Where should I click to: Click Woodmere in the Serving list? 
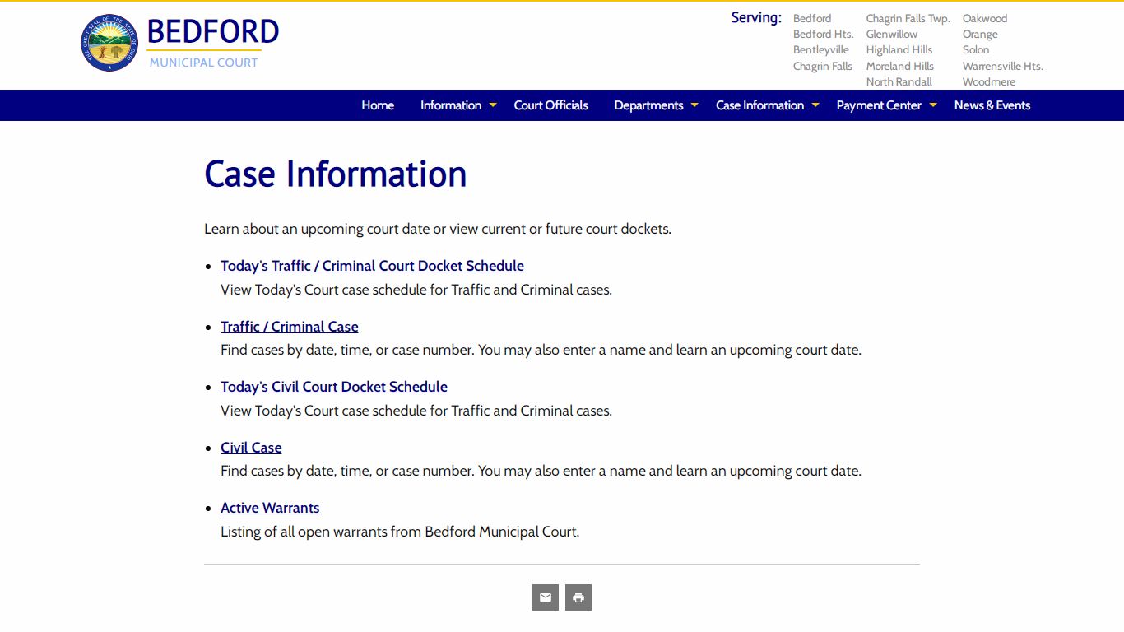(x=989, y=81)
